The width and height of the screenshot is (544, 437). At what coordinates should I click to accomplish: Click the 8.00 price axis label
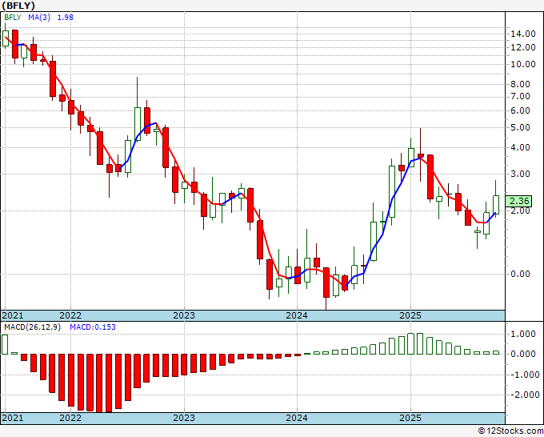tap(521, 84)
